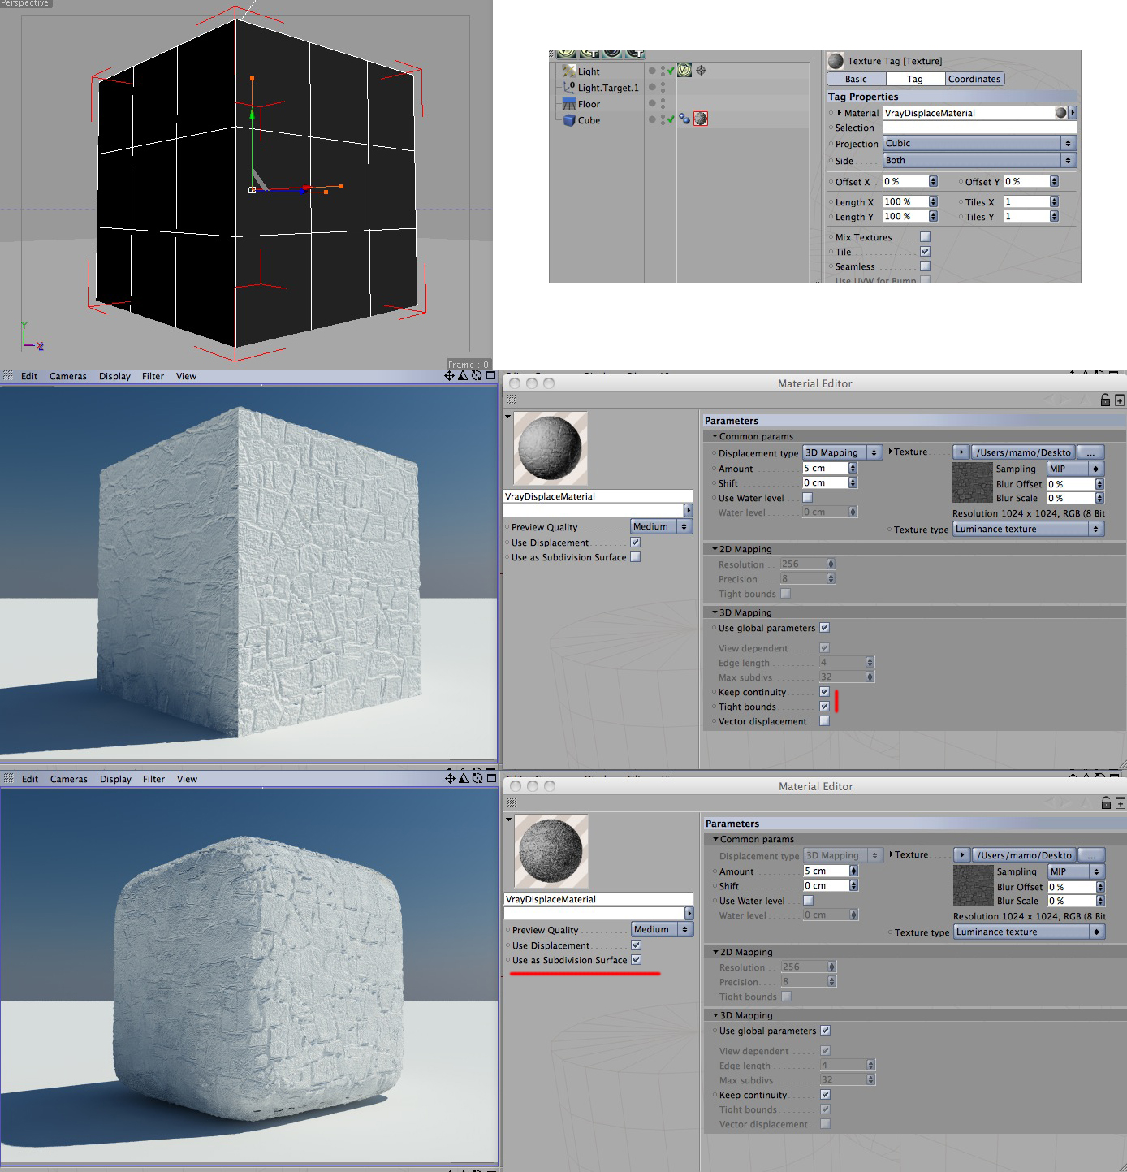Image resolution: width=1127 pixels, height=1172 pixels.
Task: Click lock icon in lower Material Editor
Action: tap(1106, 802)
